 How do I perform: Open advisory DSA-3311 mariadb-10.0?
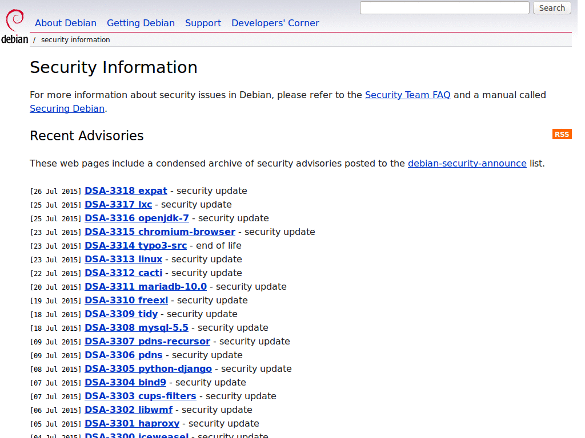click(146, 287)
